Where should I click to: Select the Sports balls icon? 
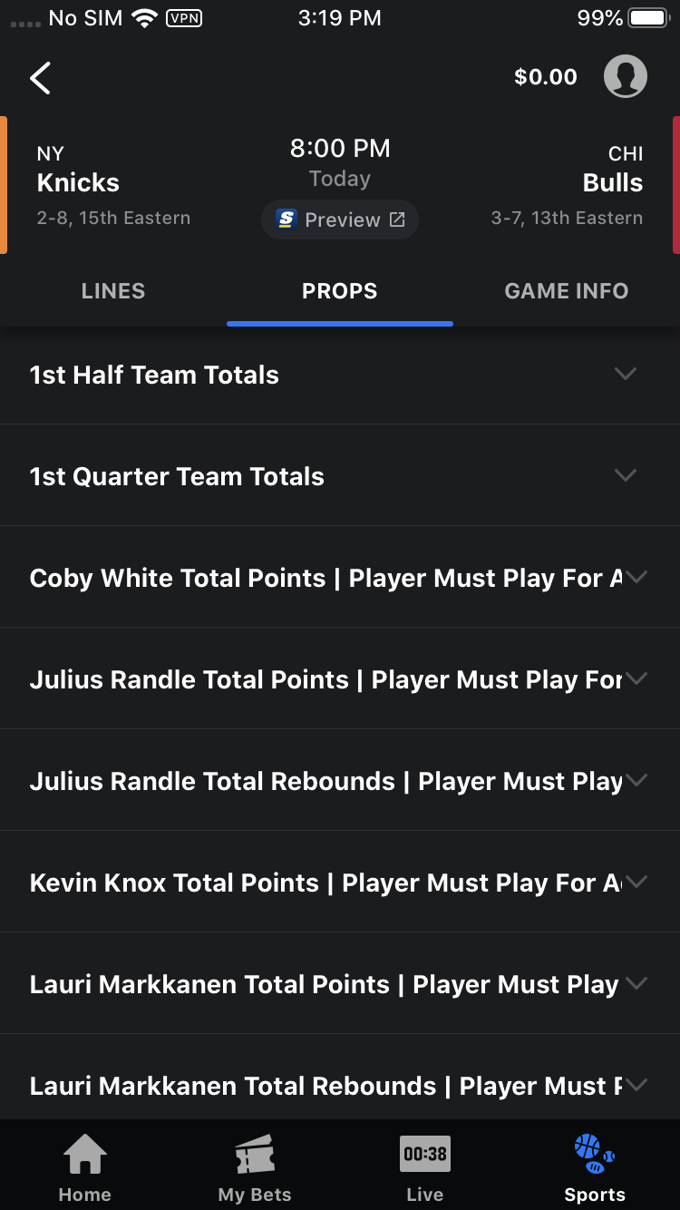[595, 1154]
